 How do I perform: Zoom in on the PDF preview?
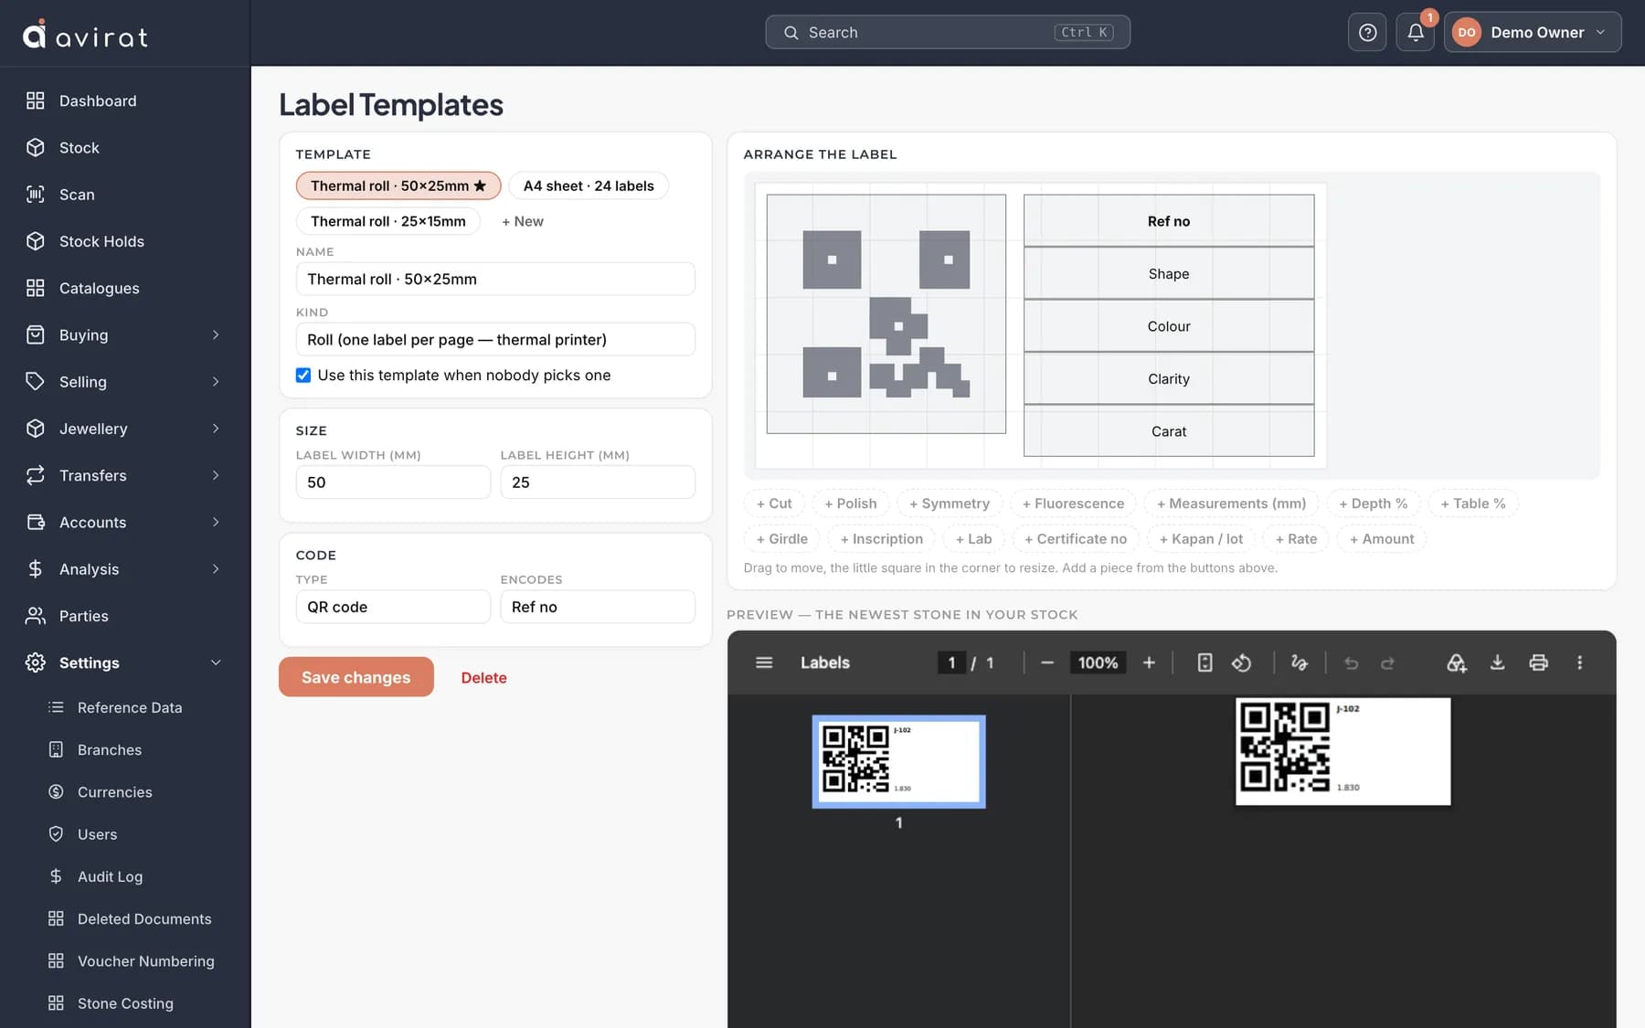point(1149,662)
